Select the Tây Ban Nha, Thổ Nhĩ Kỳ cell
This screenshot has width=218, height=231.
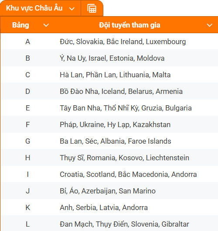[126, 108]
